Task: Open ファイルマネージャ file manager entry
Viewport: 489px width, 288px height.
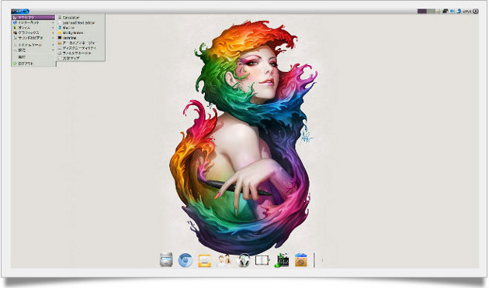Action: [x=81, y=53]
